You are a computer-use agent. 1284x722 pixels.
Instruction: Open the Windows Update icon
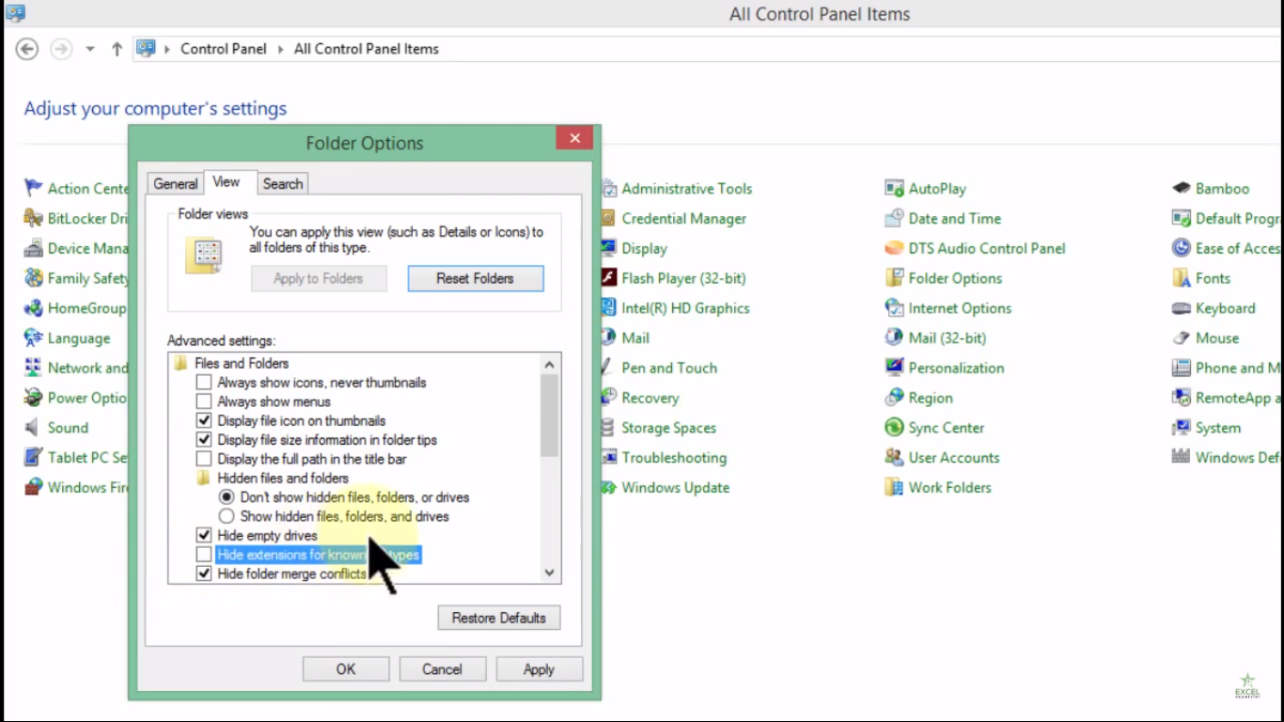pyautogui.click(x=665, y=487)
